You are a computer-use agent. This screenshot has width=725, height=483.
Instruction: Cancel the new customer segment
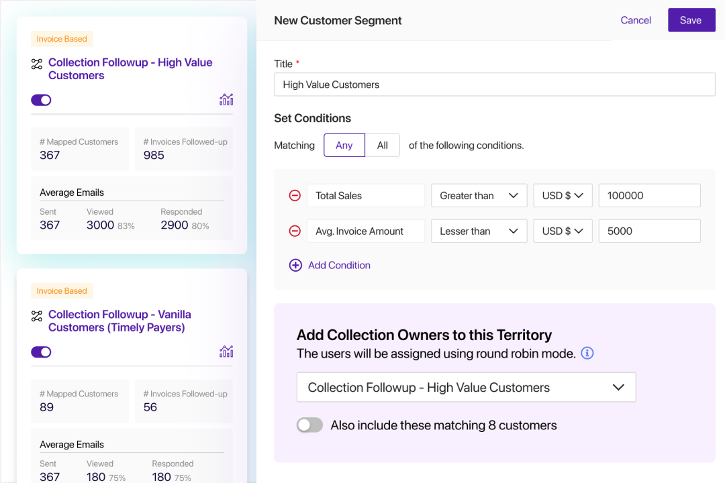[636, 20]
